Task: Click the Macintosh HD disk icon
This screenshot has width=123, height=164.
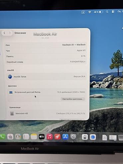Action: point(12,114)
